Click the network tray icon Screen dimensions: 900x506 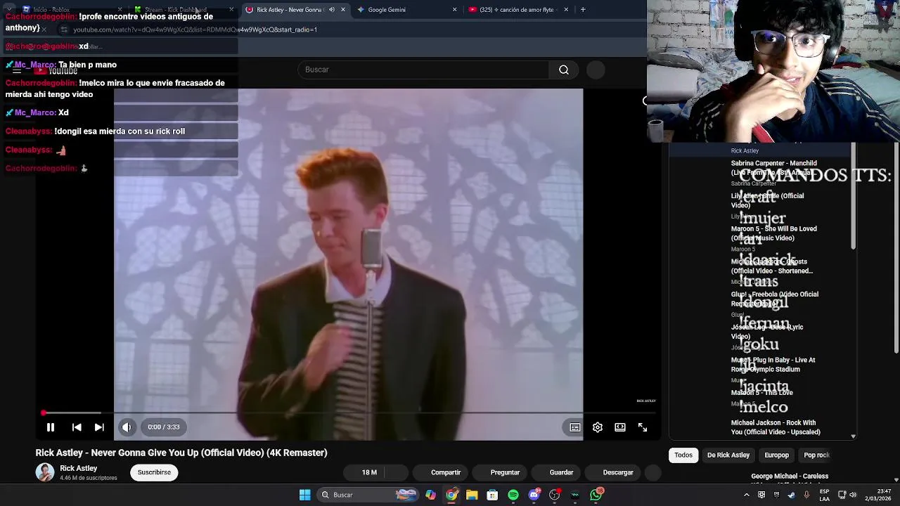click(x=842, y=495)
